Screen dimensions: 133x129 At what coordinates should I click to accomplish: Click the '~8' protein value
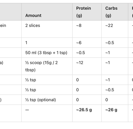(79, 25)
